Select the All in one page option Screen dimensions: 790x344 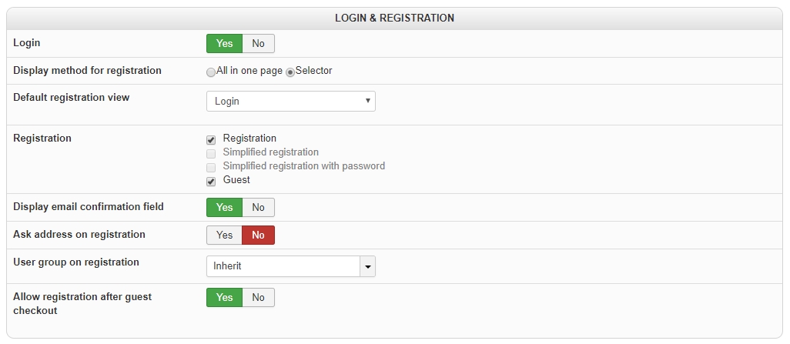tap(211, 72)
